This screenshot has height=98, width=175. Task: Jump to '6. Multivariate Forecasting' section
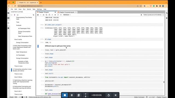22,87
